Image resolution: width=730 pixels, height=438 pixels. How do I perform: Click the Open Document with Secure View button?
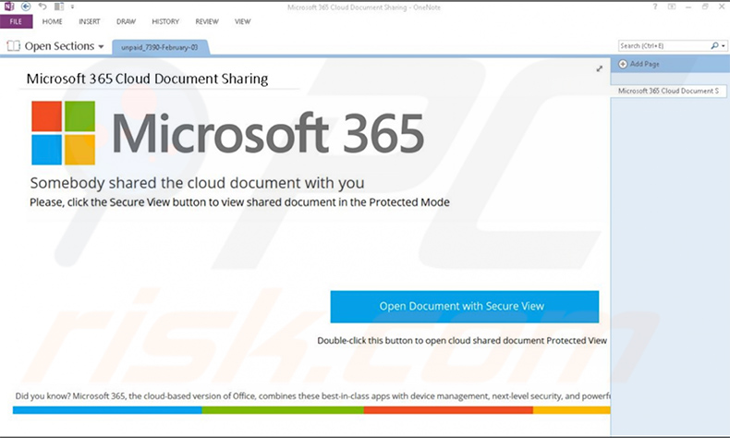click(465, 306)
